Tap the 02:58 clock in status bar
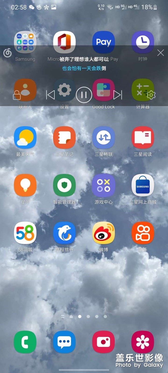 click(19, 7)
